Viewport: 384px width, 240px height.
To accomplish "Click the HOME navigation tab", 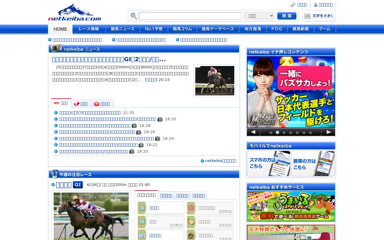I will point(60,29).
